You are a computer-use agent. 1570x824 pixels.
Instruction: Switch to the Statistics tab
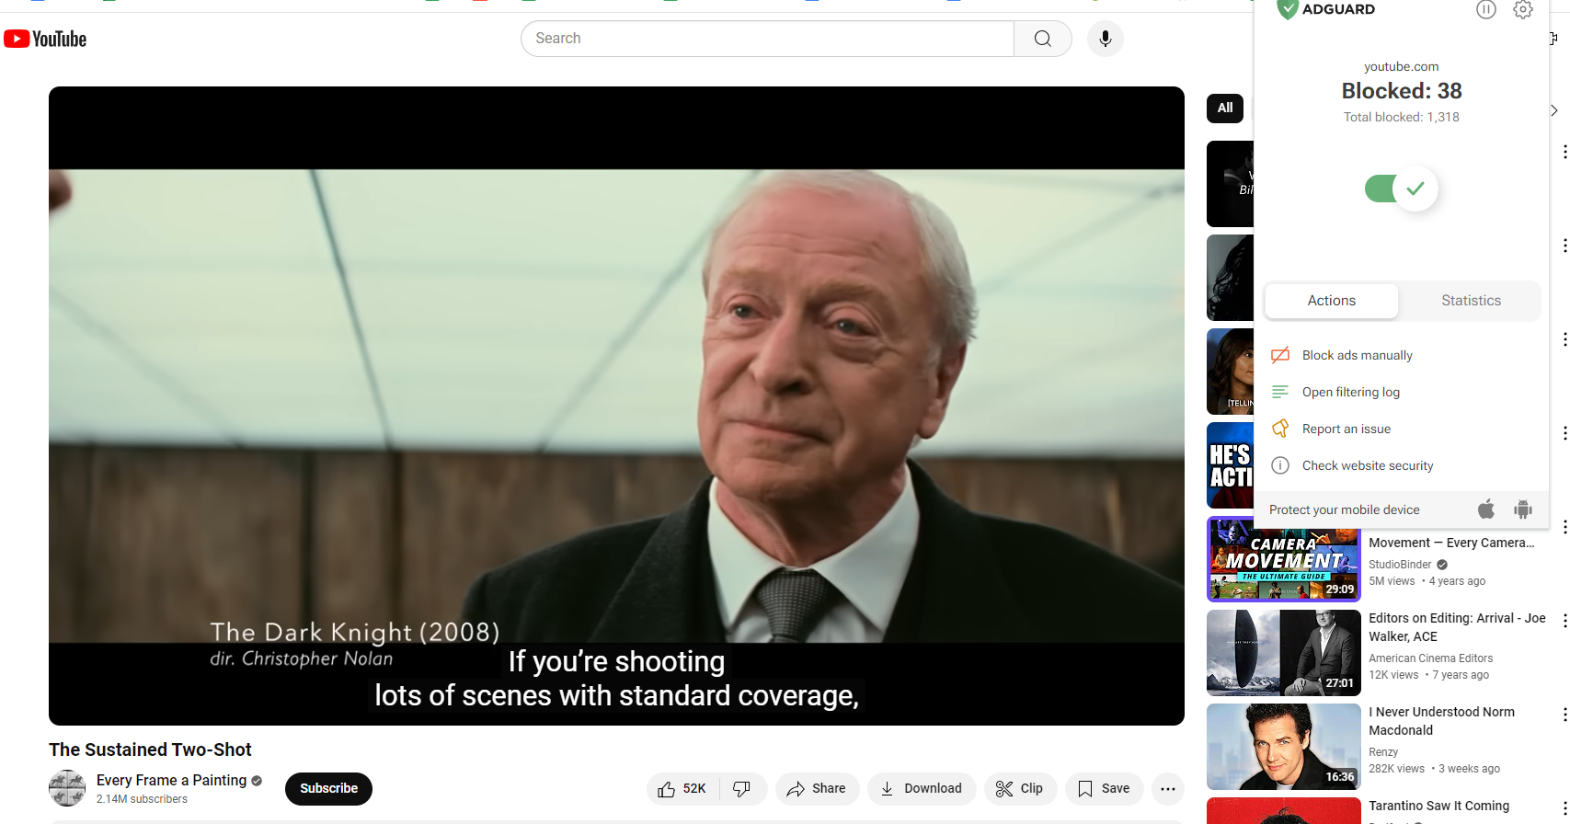tap(1471, 301)
